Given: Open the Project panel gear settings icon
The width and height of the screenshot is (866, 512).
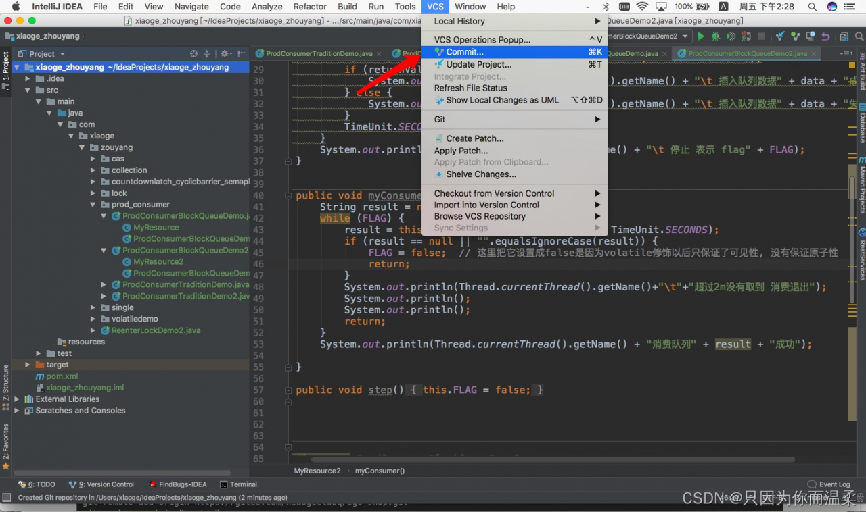Looking at the screenshot, I should click(x=225, y=53).
